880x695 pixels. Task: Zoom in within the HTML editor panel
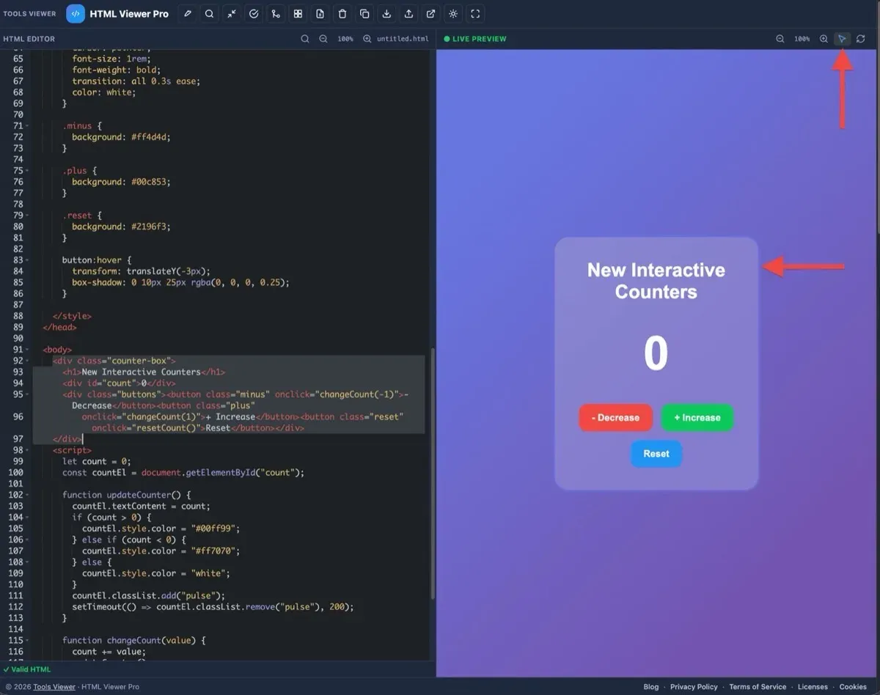click(x=367, y=39)
